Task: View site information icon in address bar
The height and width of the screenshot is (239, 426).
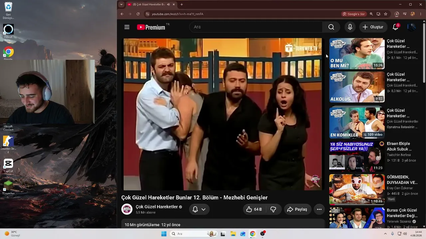Action: 147,14
